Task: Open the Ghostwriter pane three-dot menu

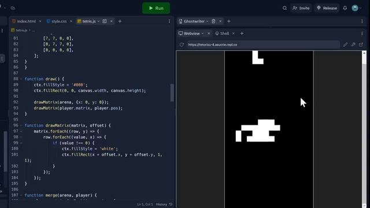Action: tap(362, 21)
